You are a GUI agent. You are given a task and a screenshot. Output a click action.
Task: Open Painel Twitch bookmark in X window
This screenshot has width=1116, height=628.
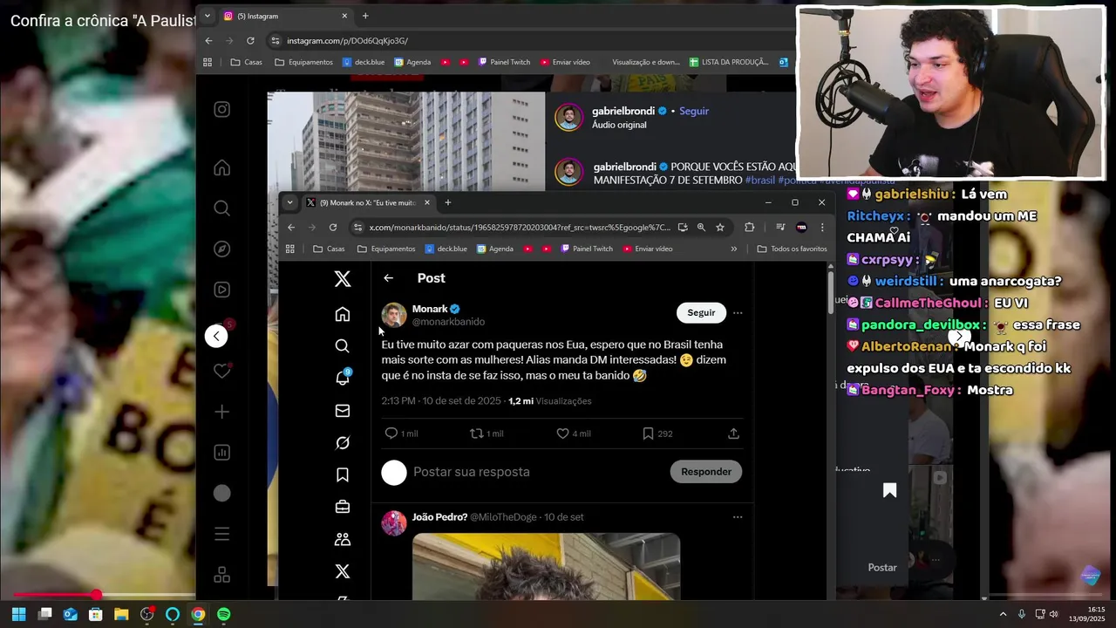(x=587, y=249)
